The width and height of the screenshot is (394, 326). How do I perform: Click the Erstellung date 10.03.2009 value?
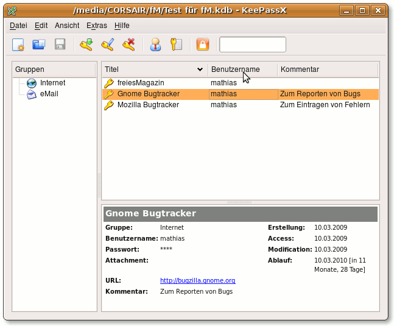point(331,227)
